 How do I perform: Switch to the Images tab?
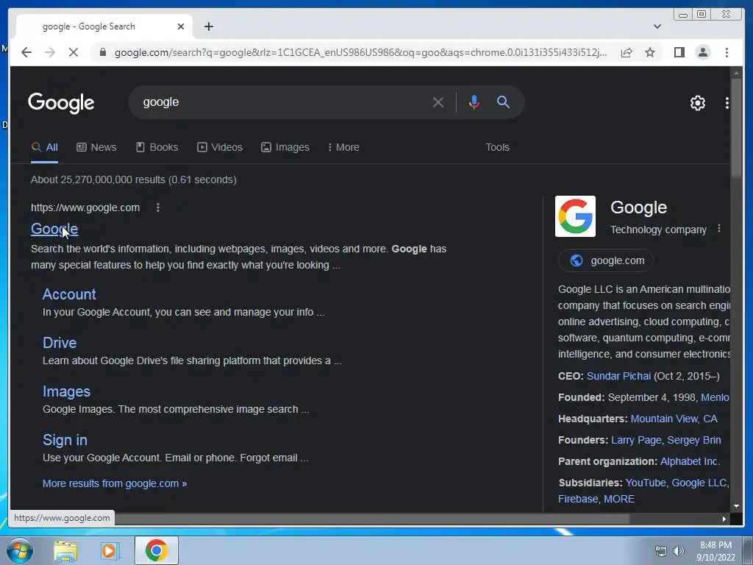click(x=285, y=147)
